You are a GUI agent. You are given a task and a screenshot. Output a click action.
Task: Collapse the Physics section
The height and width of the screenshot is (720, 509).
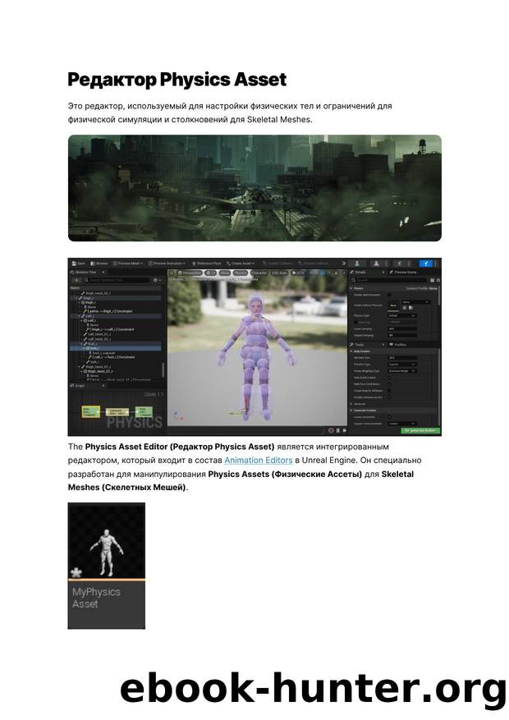tap(351, 288)
